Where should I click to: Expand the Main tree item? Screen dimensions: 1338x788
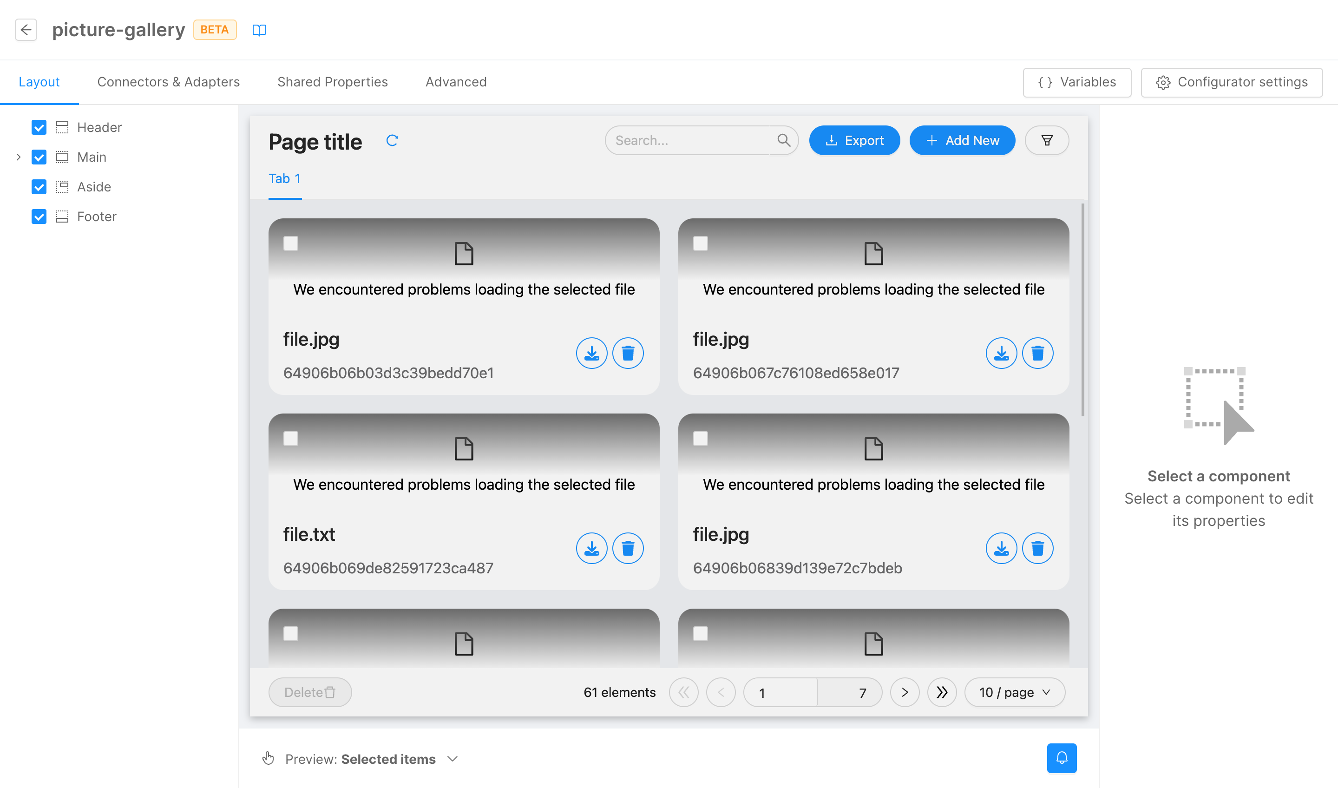[19, 157]
